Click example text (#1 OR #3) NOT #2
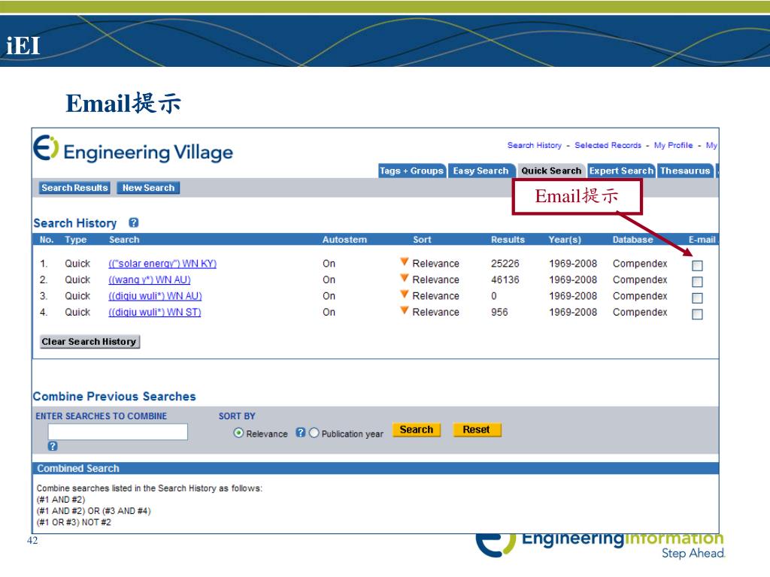 [x=74, y=522]
